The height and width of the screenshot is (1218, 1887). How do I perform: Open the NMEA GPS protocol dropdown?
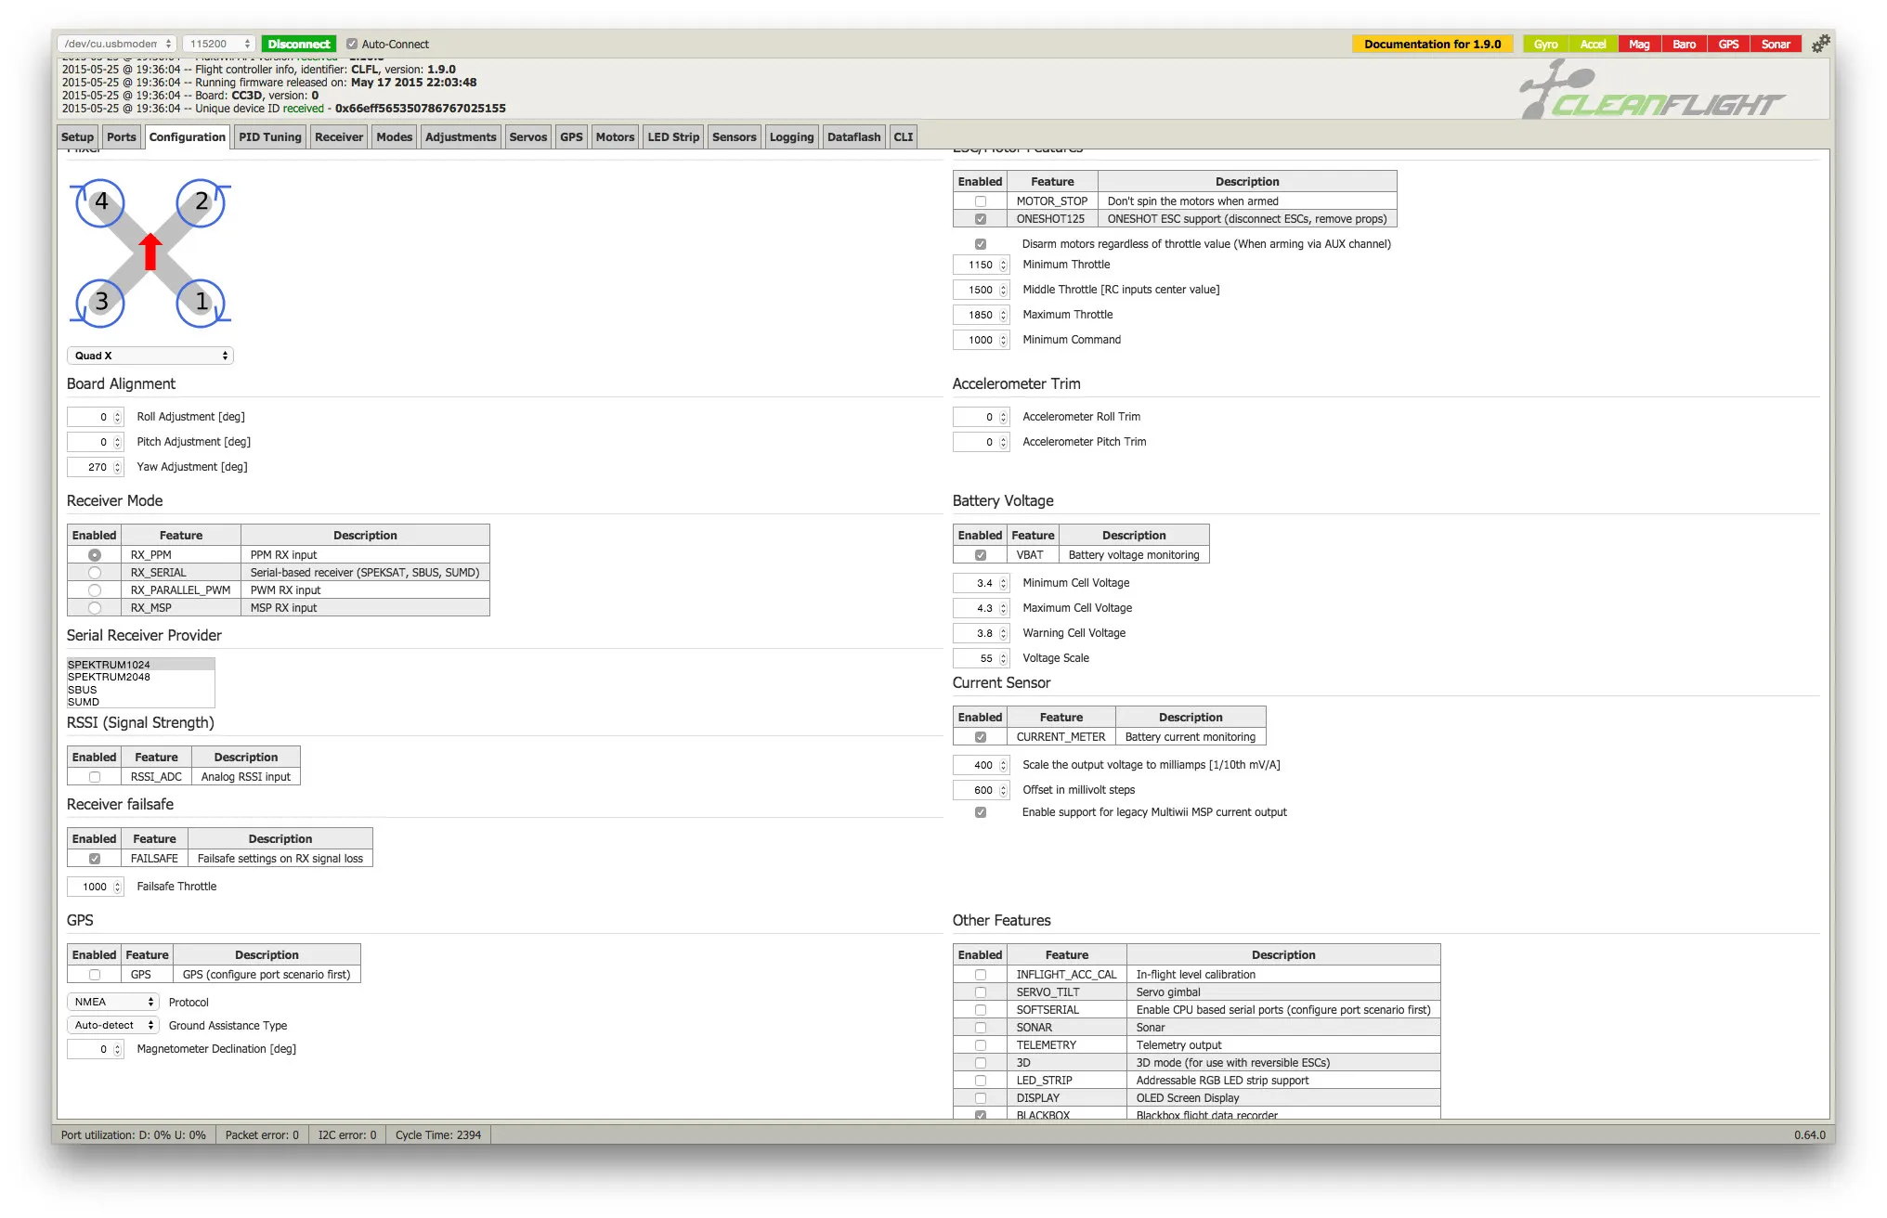113,1002
